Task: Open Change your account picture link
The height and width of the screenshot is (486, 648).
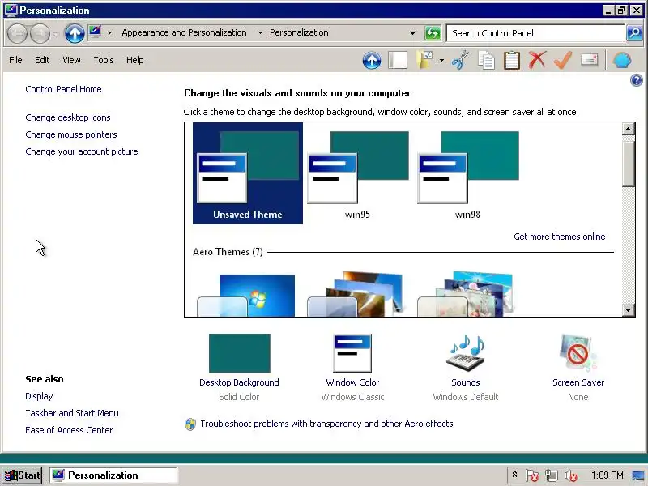Action: click(x=82, y=151)
